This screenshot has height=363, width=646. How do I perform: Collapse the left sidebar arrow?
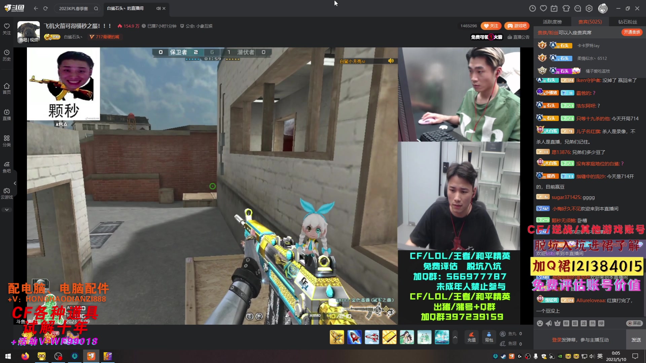coord(15,183)
